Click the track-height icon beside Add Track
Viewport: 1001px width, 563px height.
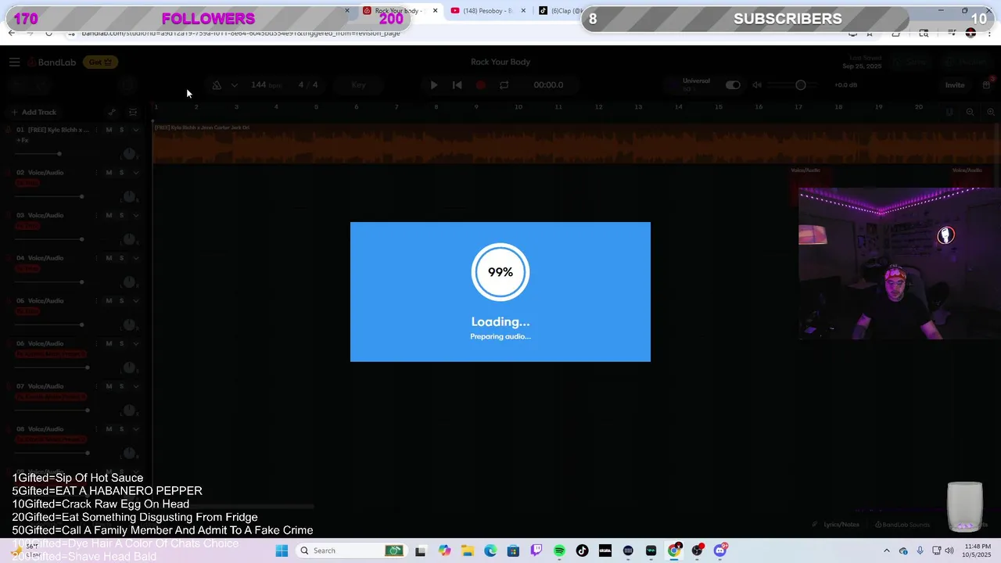(133, 112)
